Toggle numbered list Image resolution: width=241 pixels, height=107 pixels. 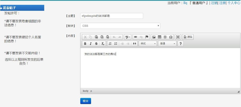click(110, 44)
